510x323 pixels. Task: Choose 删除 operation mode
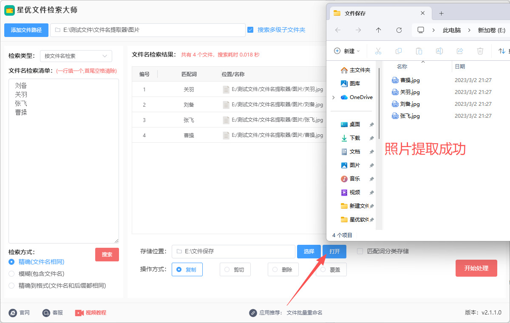(x=283, y=269)
